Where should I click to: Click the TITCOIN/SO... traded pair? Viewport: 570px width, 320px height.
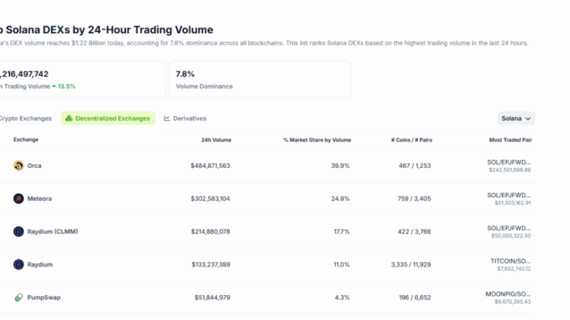pyautogui.click(x=510, y=261)
